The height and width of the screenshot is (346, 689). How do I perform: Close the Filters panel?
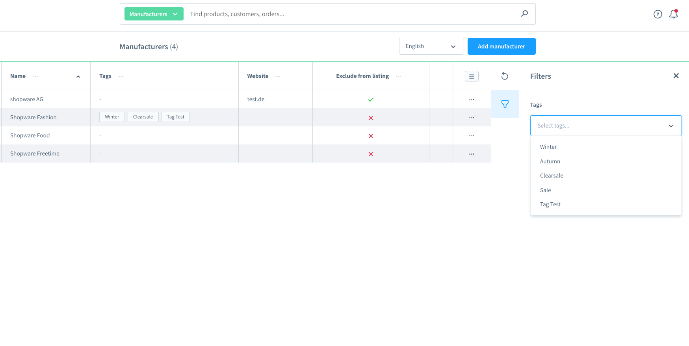pyautogui.click(x=676, y=76)
